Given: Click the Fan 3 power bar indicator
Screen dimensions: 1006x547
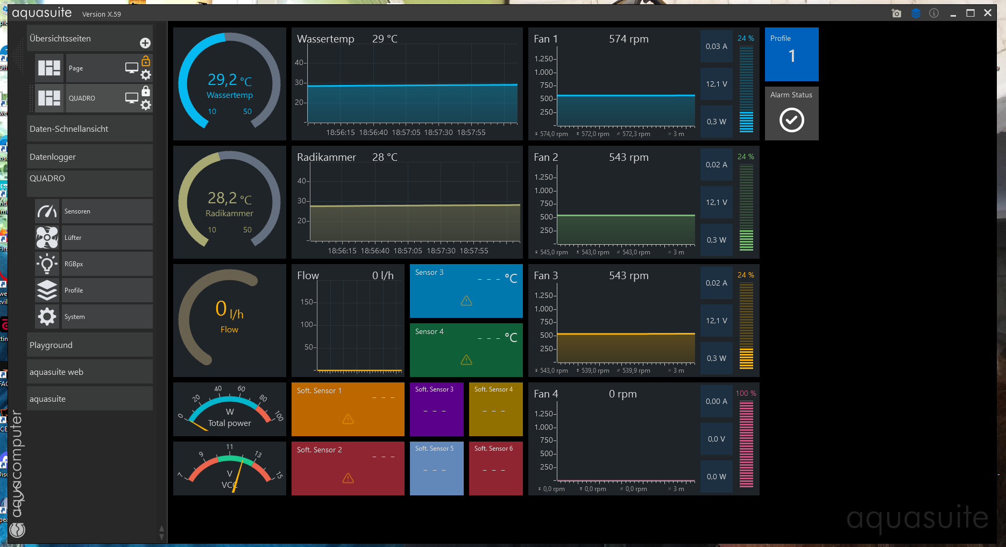Looking at the screenshot, I should [x=746, y=325].
